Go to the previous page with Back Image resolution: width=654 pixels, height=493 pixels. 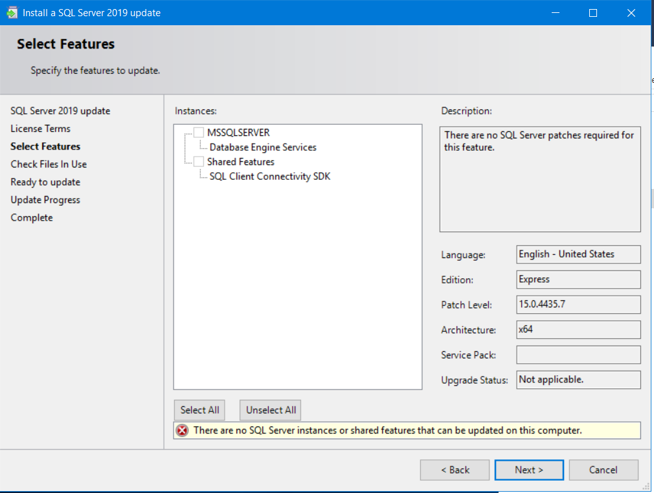(x=455, y=470)
